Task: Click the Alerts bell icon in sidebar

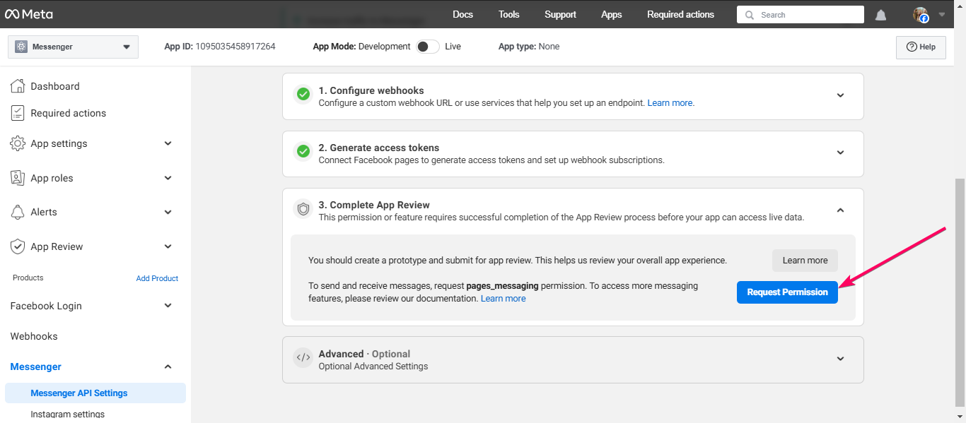Action: click(x=18, y=212)
